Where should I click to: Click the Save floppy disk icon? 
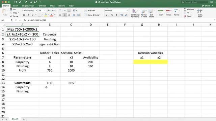[31, 2]
